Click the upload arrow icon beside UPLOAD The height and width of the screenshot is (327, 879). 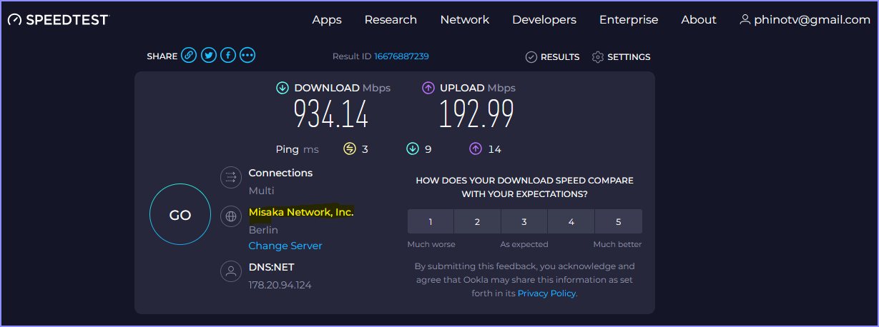pos(428,88)
